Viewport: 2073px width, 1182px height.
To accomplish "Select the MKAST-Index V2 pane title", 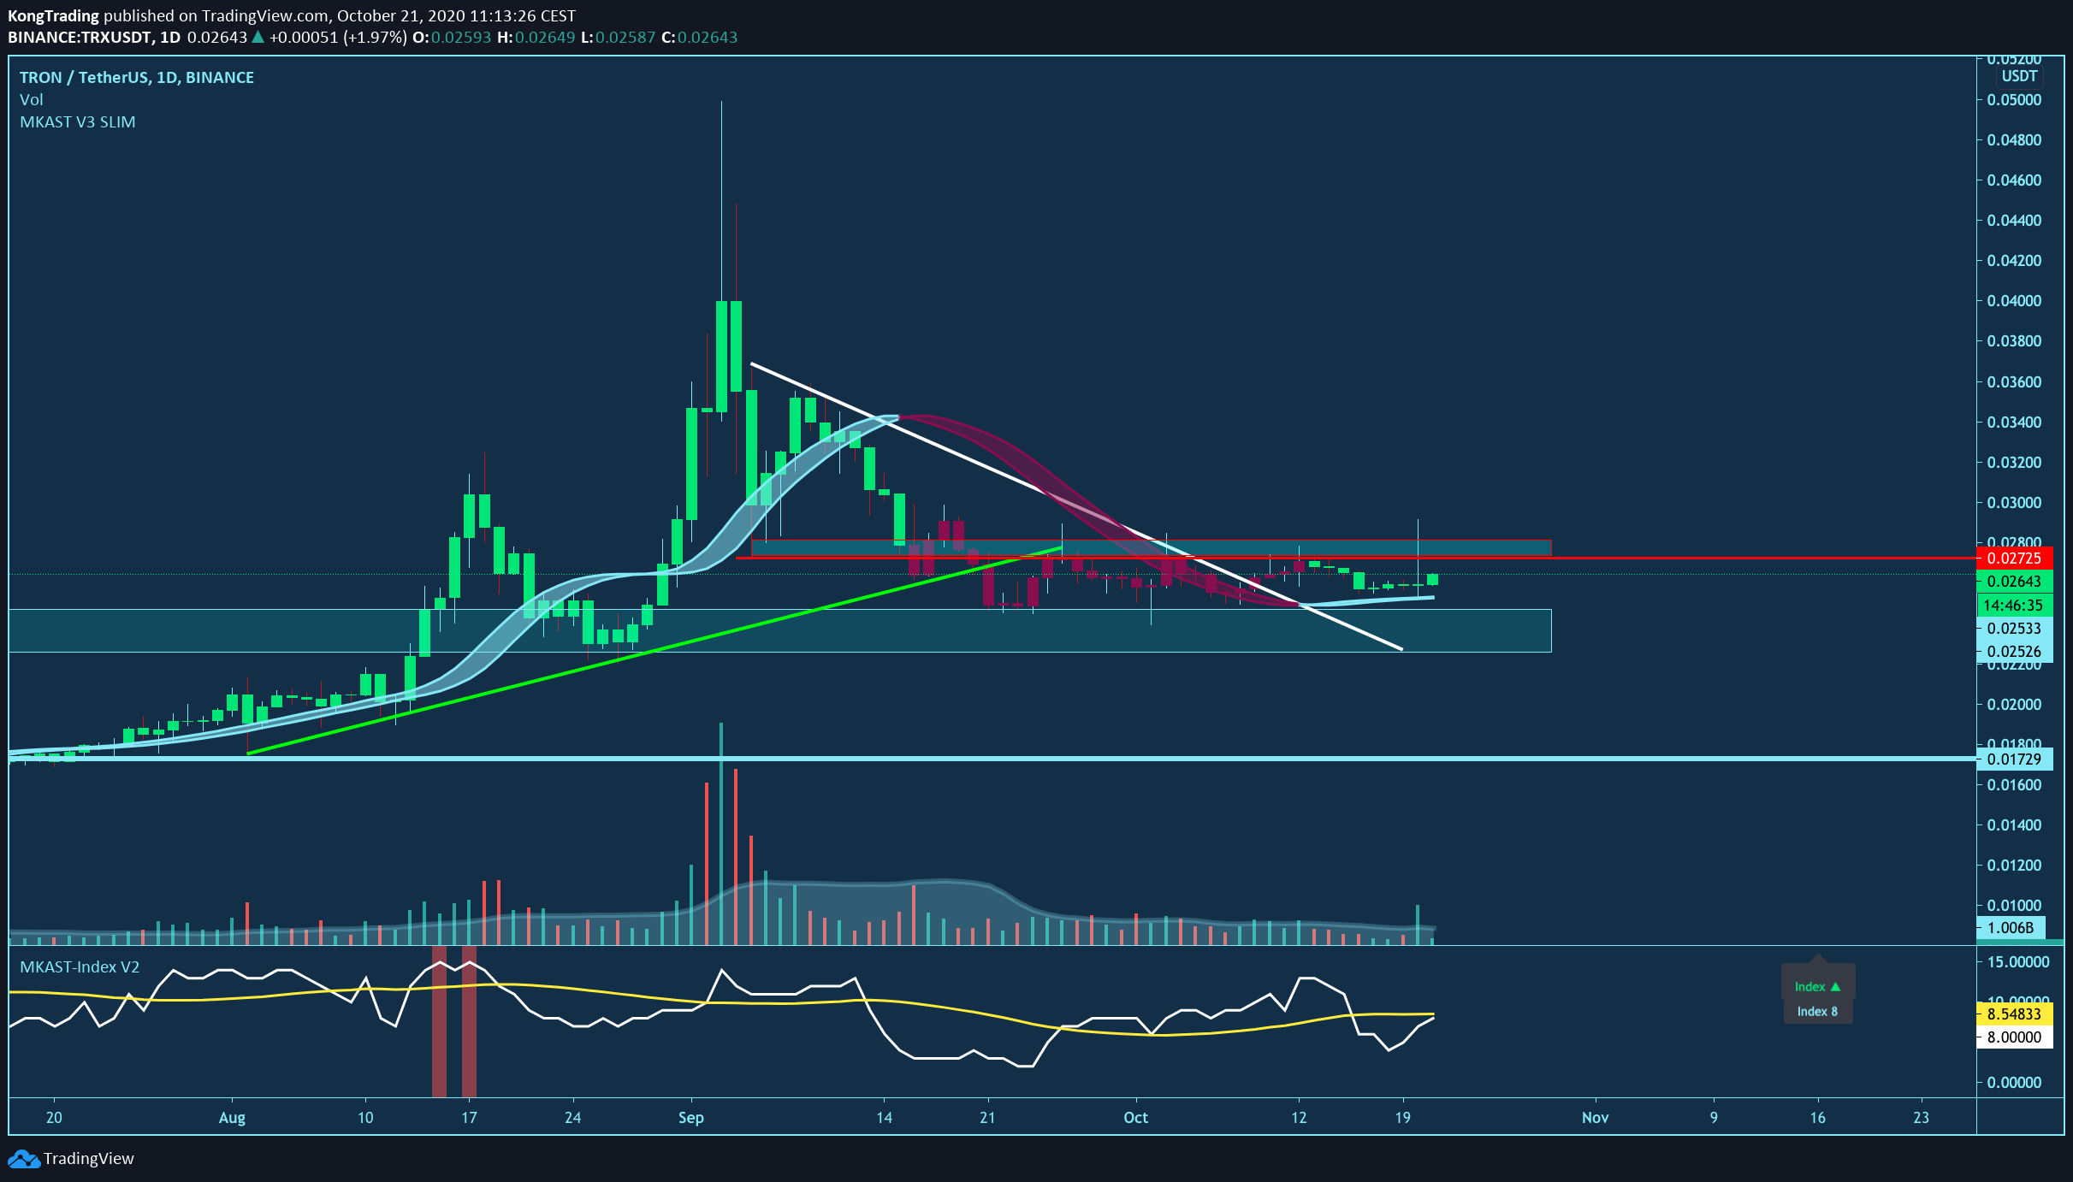I will coord(80,966).
